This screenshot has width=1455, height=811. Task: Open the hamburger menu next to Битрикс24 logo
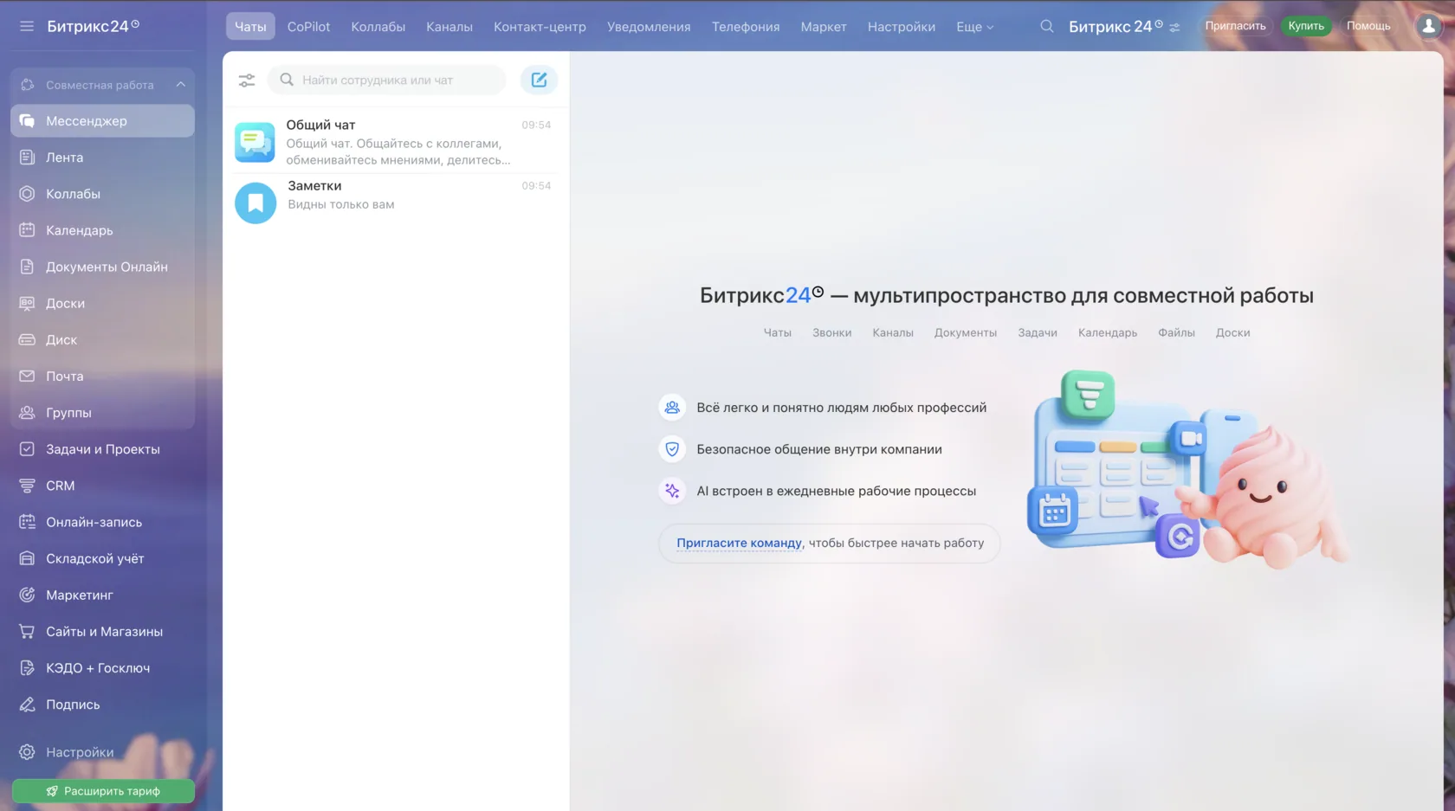tap(27, 26)
